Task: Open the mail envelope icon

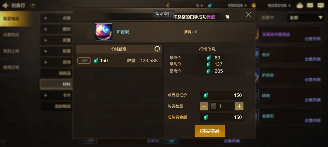Action: 310,5
